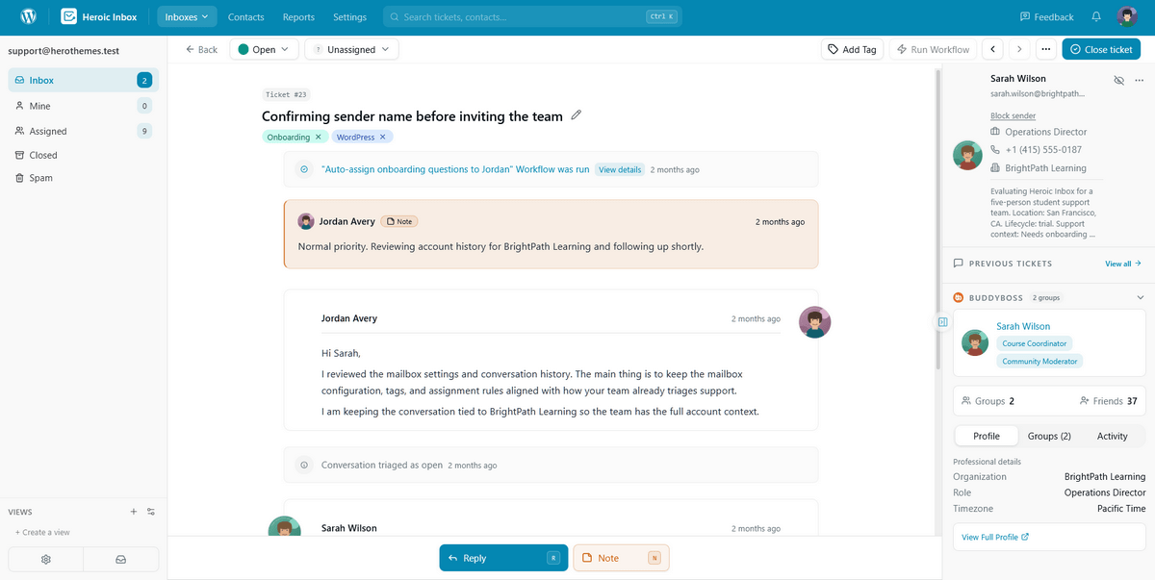This screenshot has height=580, width=1155.
Task: Switch to the Activity tab
Action: (1113, 436)
